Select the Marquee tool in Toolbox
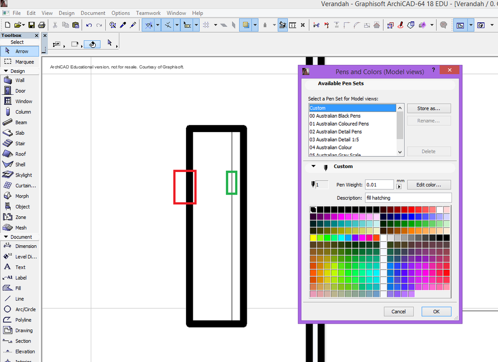498x362 pixels. pos(20,62)
